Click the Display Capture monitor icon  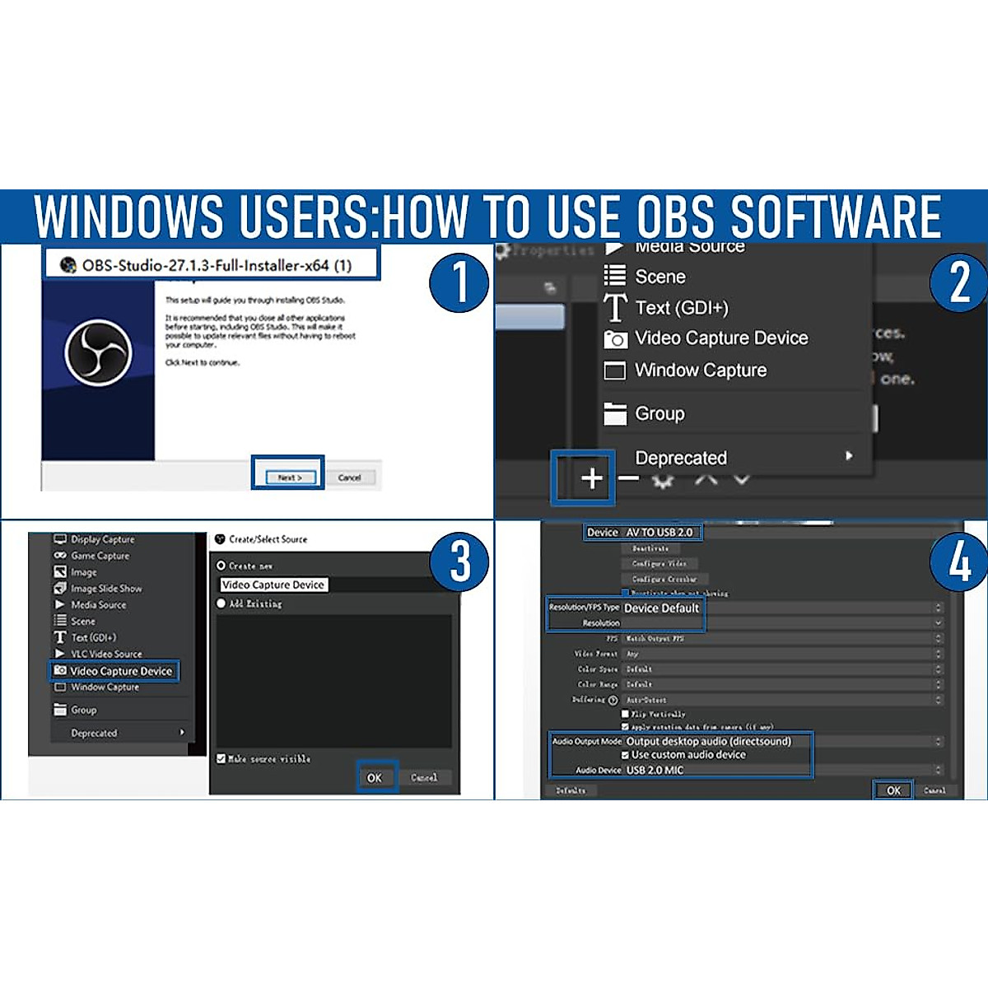pos(60,539)
